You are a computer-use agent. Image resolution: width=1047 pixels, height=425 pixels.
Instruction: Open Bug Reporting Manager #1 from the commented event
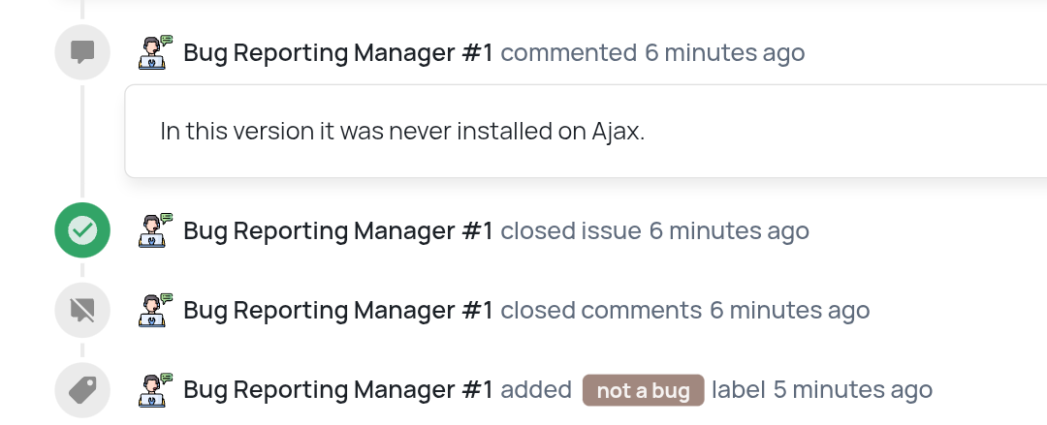tap(338, 52)
